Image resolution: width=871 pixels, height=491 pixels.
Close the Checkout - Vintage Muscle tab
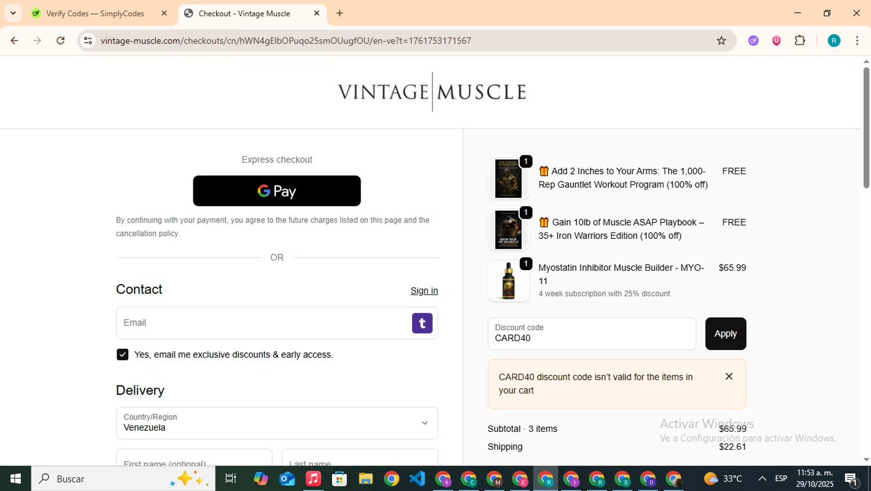click(x=316, y=13)
